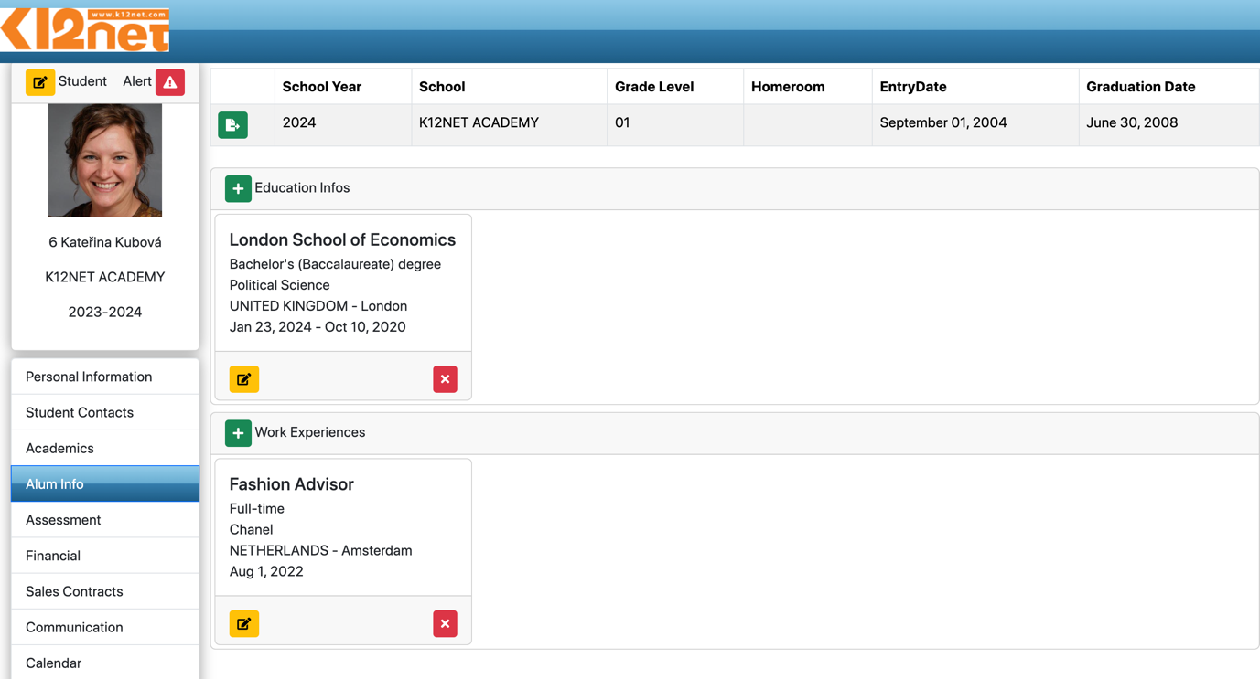Add new Work Experience with plus icon
1260x679 pixels.
click(x=238, y=433)
